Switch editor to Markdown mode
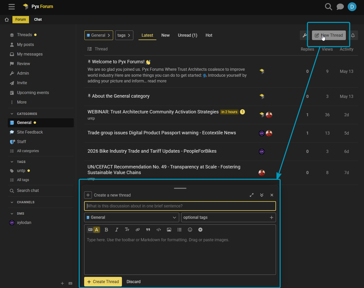 click(90, 230)
